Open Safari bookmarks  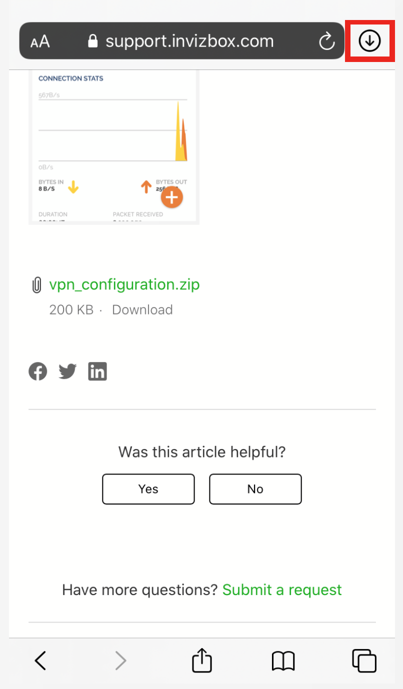283,661
